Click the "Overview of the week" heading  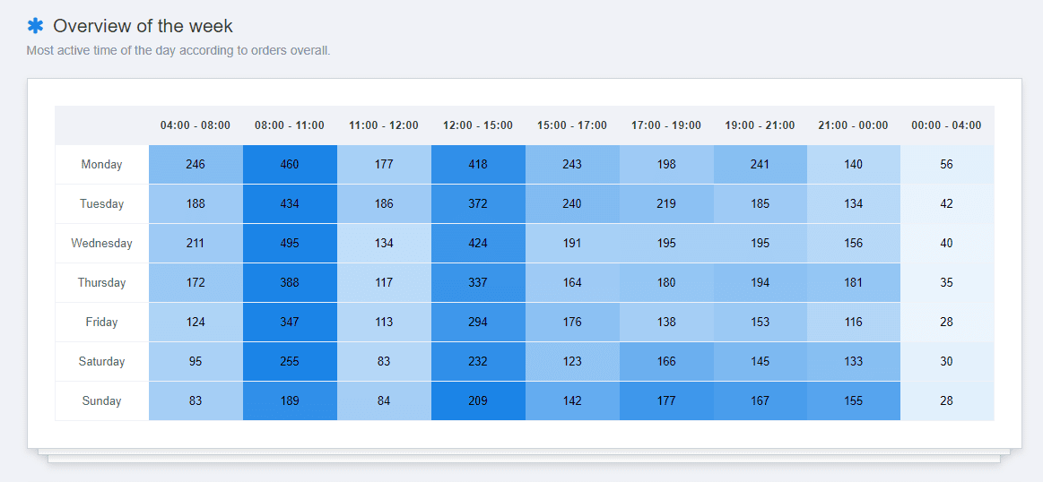pyautogui.click(x=143, y=26)
